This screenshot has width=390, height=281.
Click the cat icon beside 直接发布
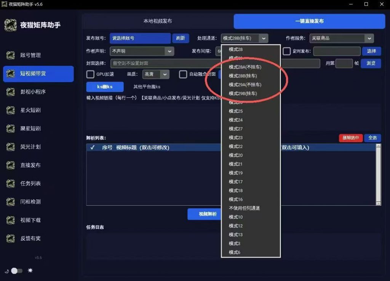point(10,165)
